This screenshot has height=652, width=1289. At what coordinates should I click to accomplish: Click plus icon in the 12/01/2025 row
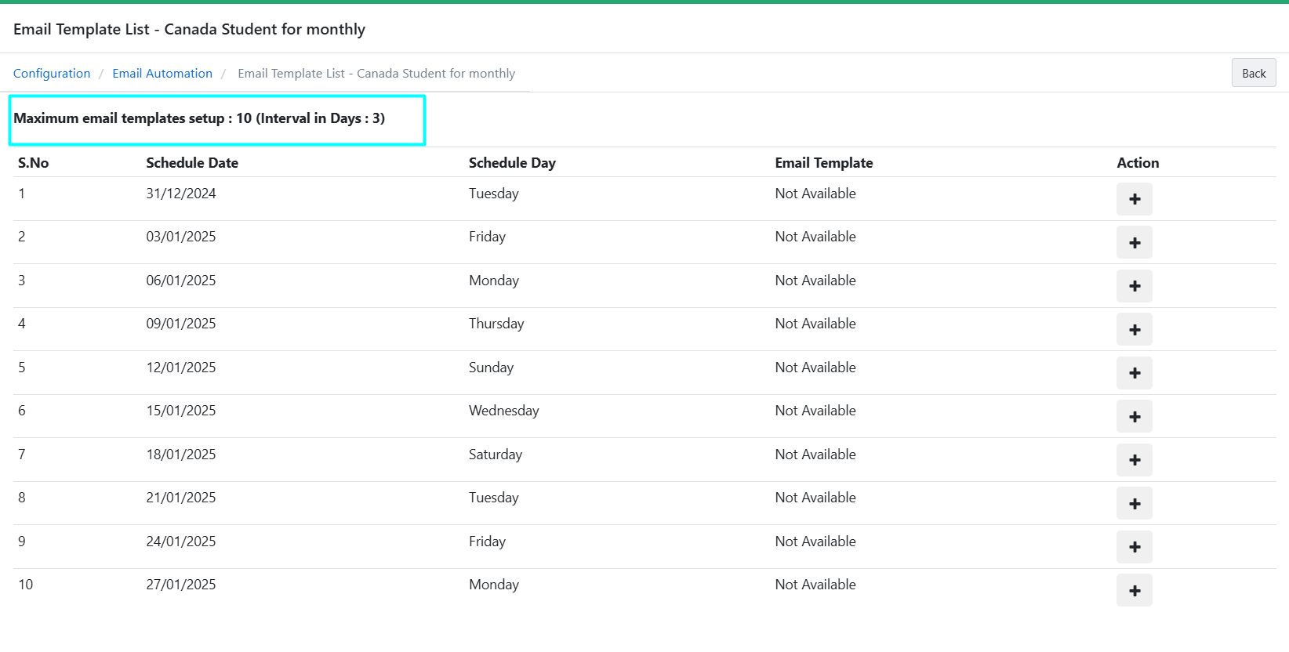click(1134, 373)
